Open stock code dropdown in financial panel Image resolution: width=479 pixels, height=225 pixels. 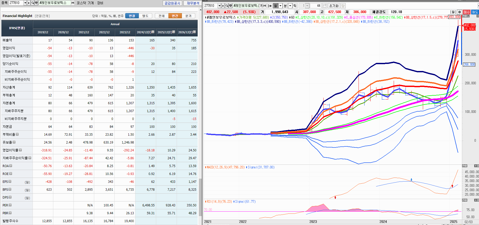(x=25, y=3)
